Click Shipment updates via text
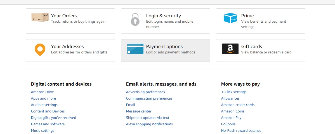 tap(148, 118)
